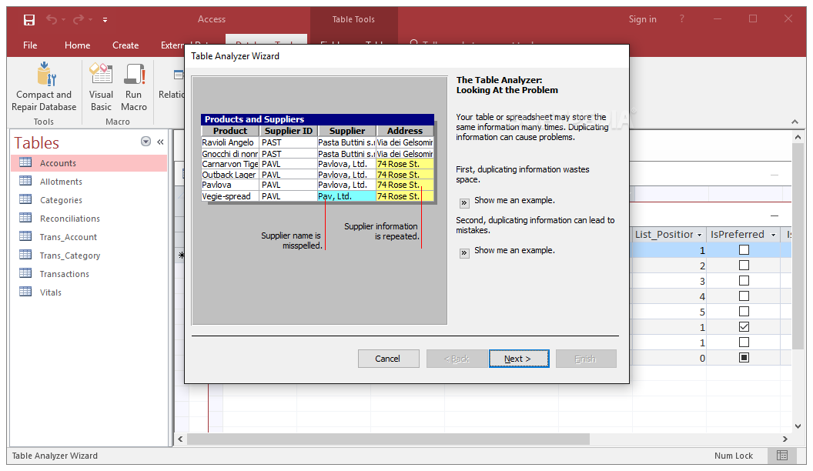Click the Help question mark icon

tap(682, 18)
